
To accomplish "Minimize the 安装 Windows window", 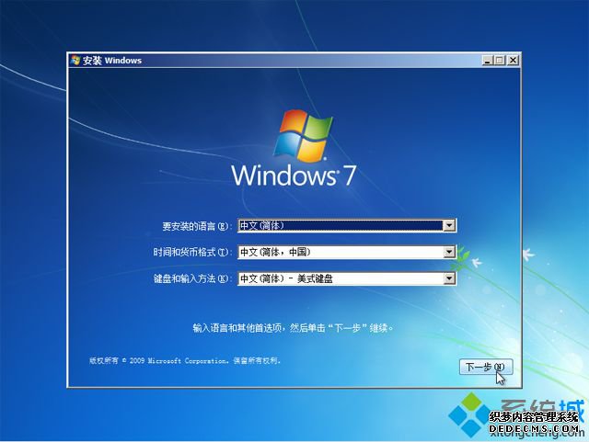I will 488,60.
